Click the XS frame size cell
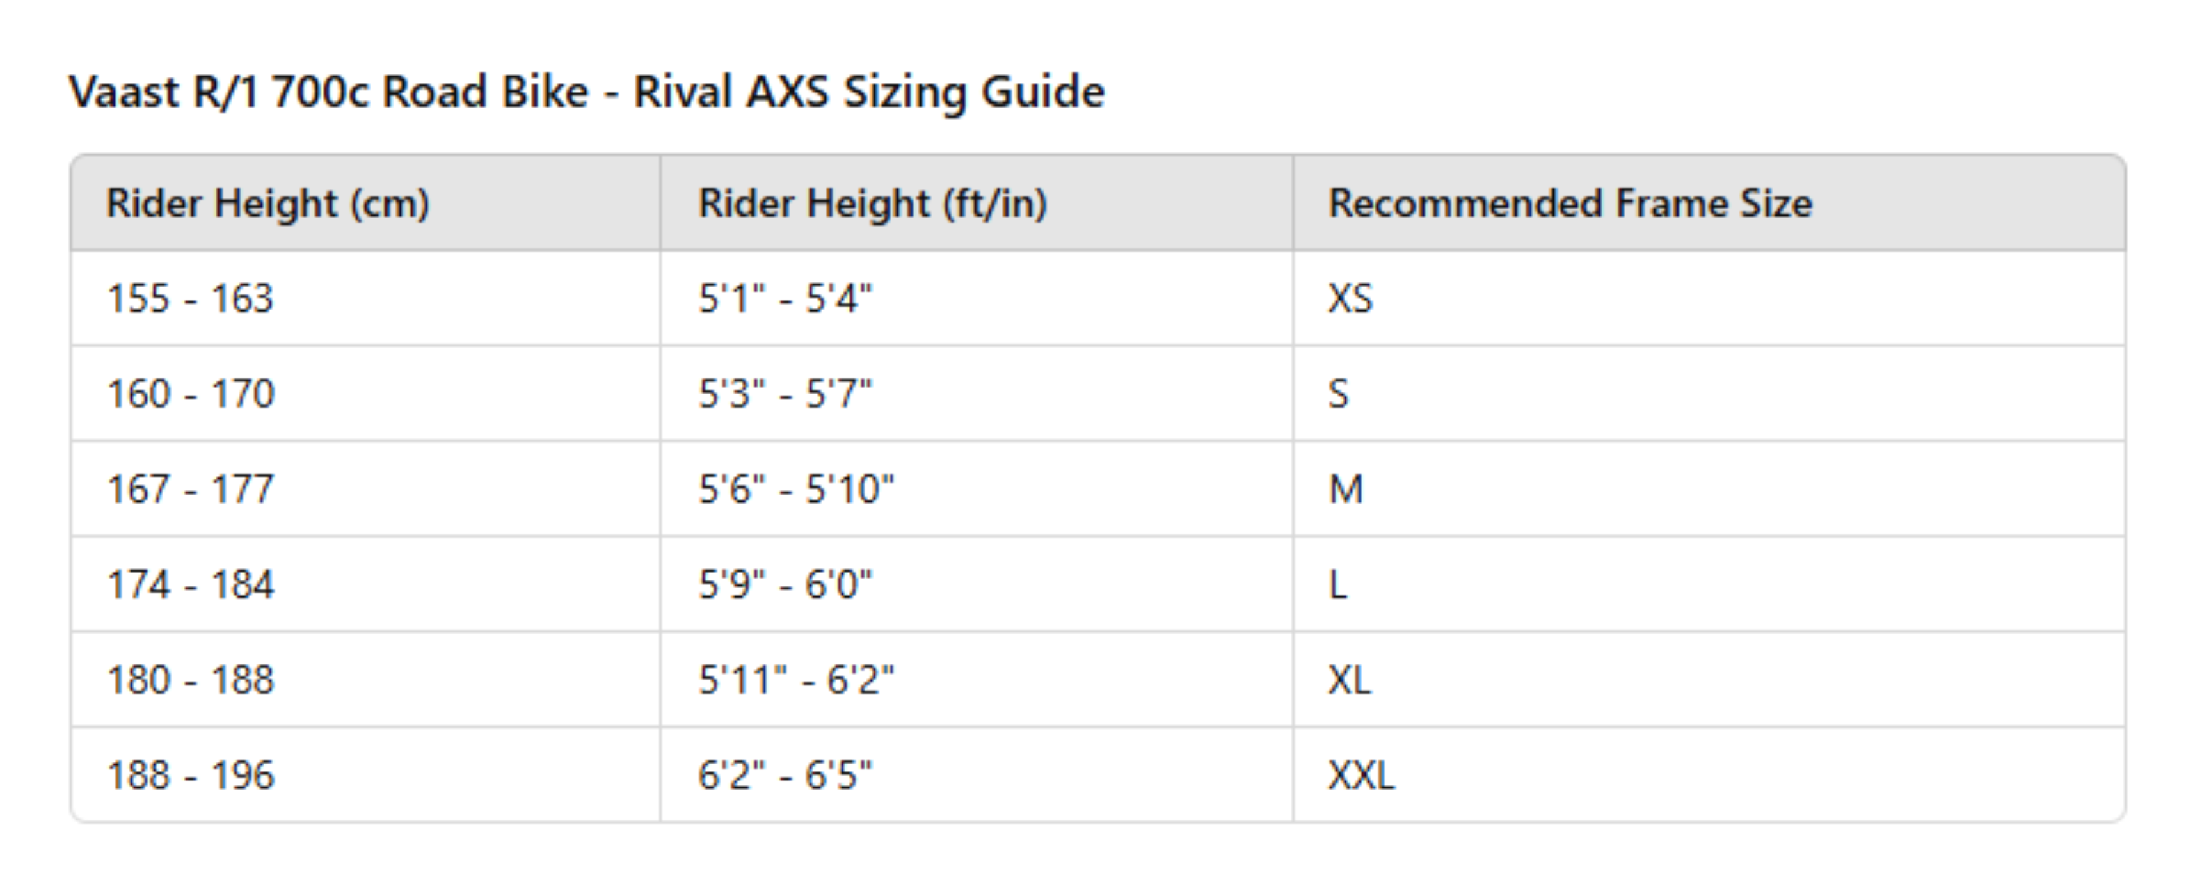Screen dimensions: 2211x896 pos(1350,299)
